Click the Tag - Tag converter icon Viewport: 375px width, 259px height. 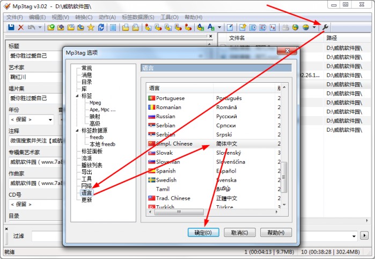(188, 27)
